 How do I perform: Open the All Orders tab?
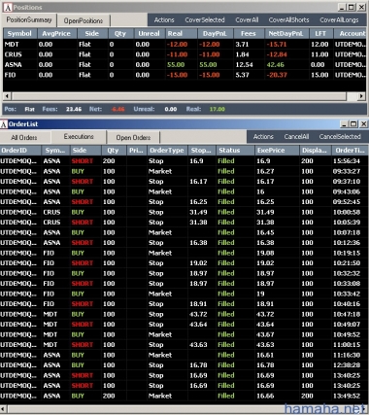coord(24,137)
